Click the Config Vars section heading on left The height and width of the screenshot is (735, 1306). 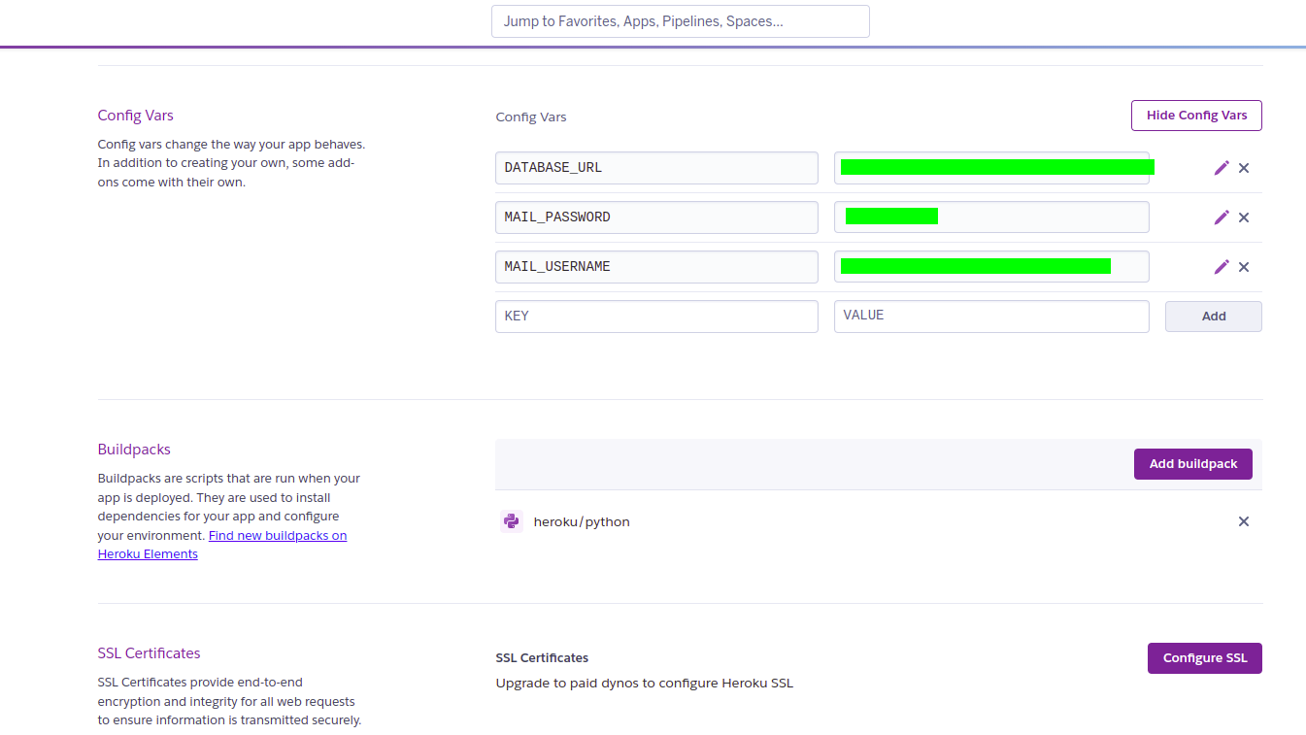(136, 116)
